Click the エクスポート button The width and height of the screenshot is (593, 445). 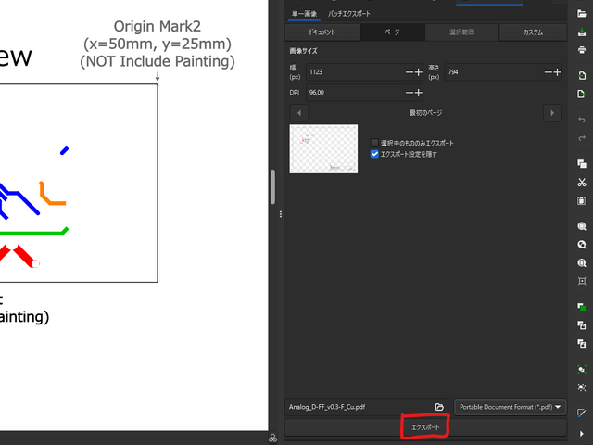tap(425, 427)
